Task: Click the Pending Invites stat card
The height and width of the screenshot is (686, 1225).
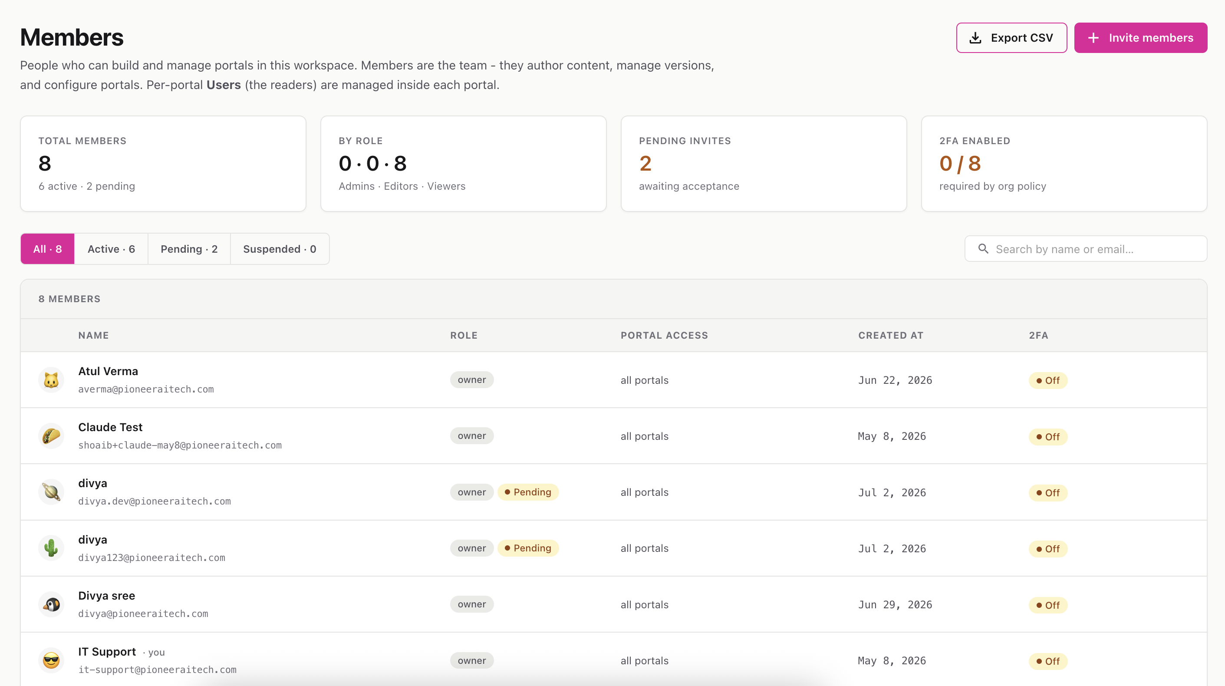Action: [x=764, y=164]
